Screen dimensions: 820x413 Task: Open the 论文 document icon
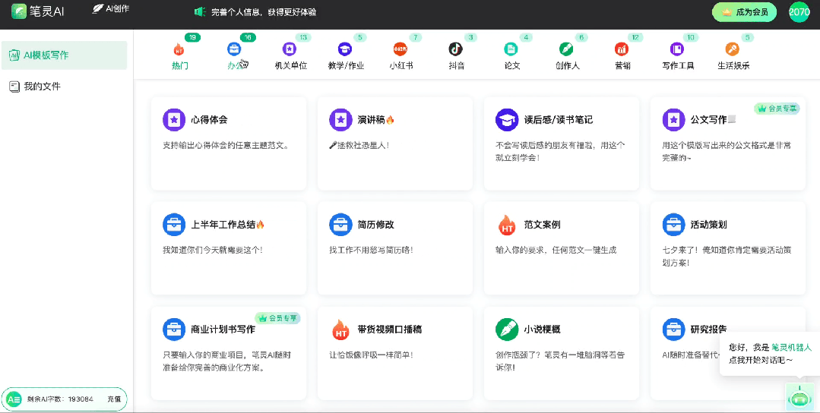(x=511, y=49)
